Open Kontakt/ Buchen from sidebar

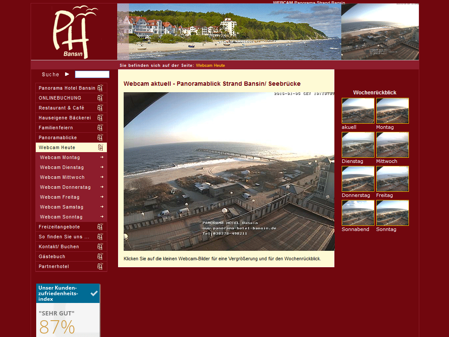(x=59, y=247)
